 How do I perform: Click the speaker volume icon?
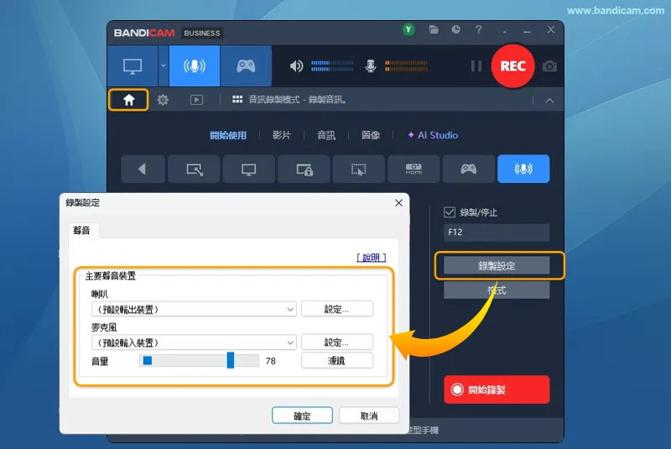pos(296,66)
